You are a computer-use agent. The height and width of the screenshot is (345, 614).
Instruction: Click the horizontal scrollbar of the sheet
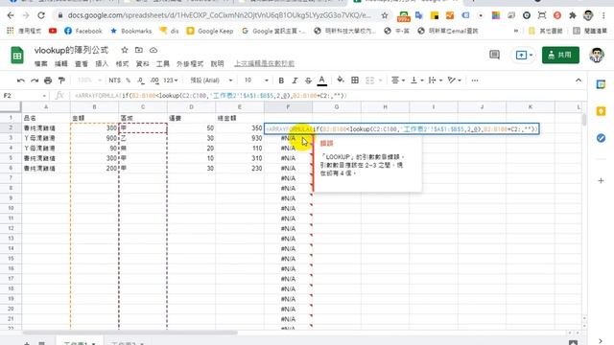130,333
